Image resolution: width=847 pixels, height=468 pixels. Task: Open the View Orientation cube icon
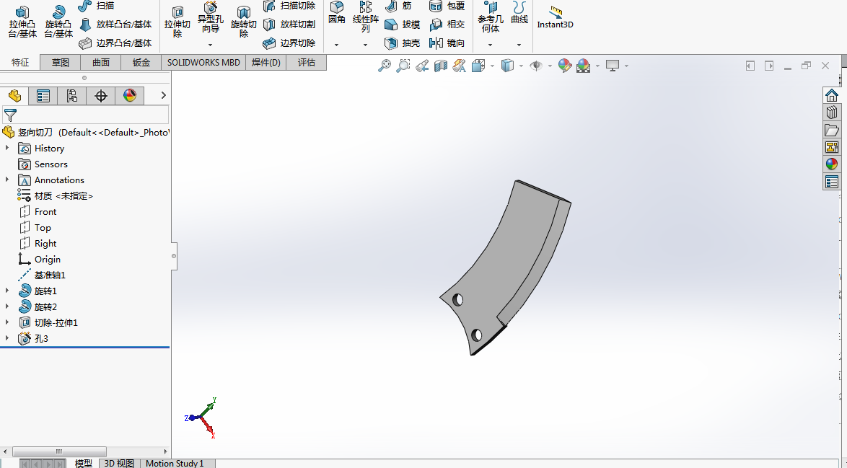(478, 66)
